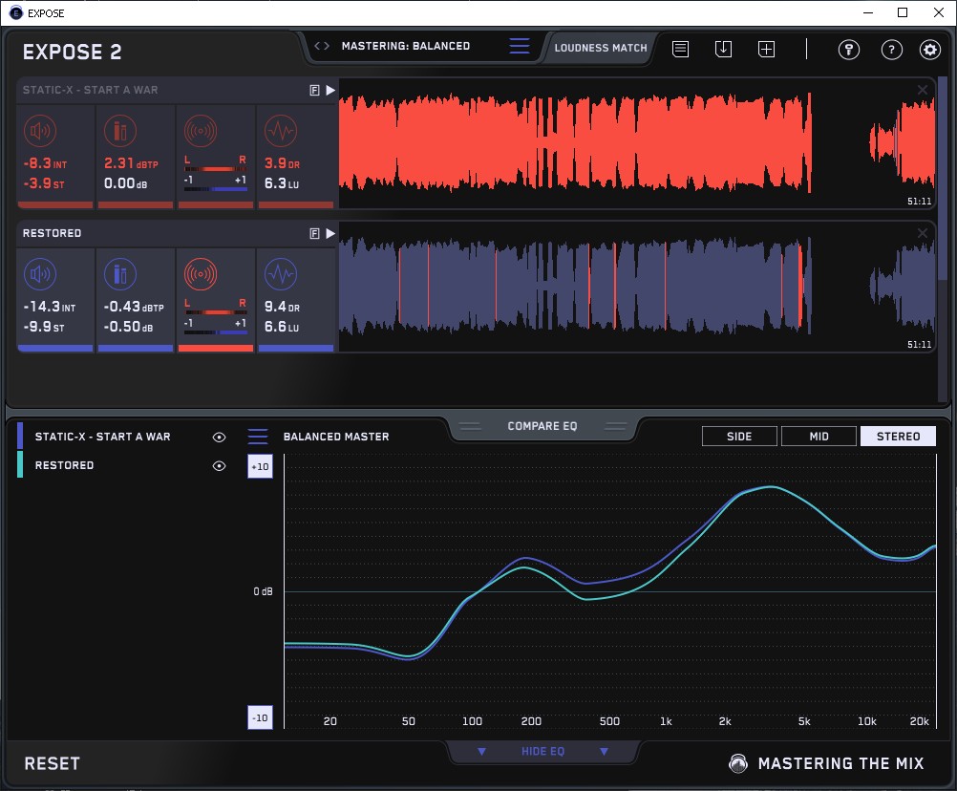Click the -8.3 INT loudness value
This screenshot has width=957, height=791.
45,163
